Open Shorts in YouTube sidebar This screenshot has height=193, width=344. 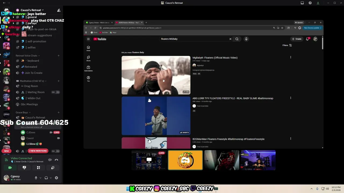coord(88,58)
